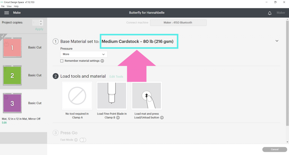This screenshot has width=289, height=155.
Task: Click the Edit Tools link
Action: [116, 77]
